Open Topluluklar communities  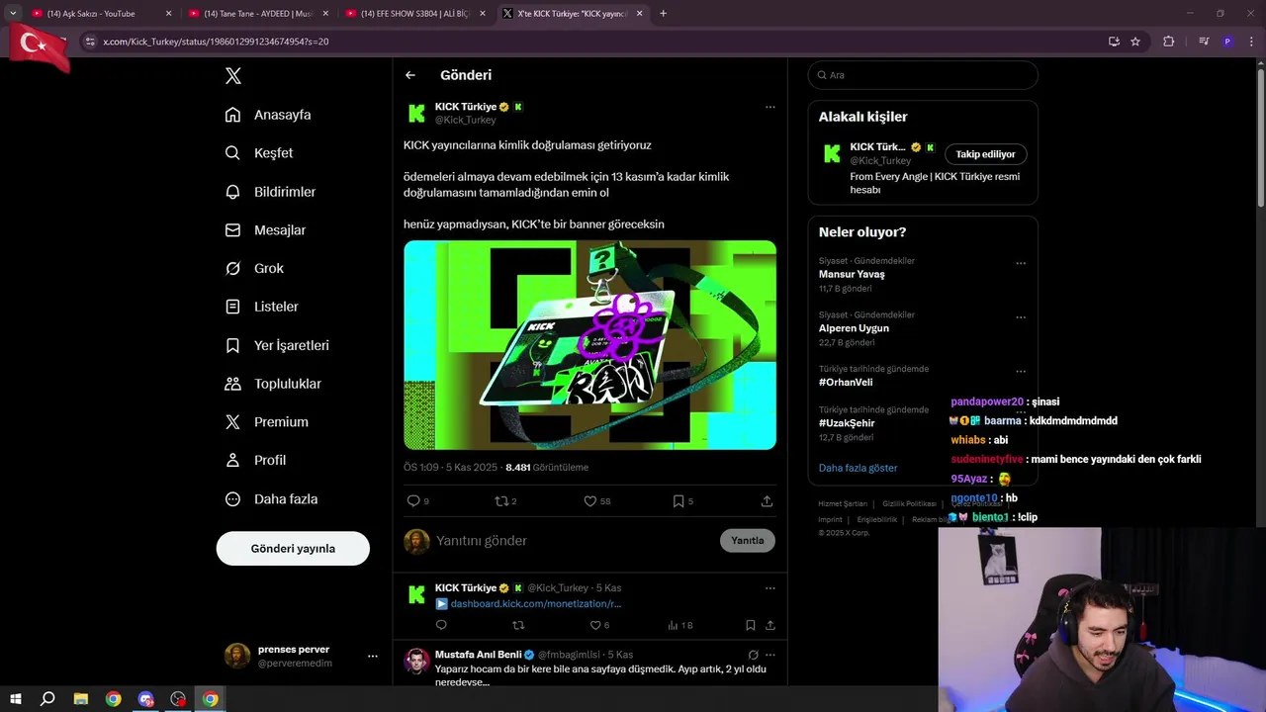(x=273, y=384)
